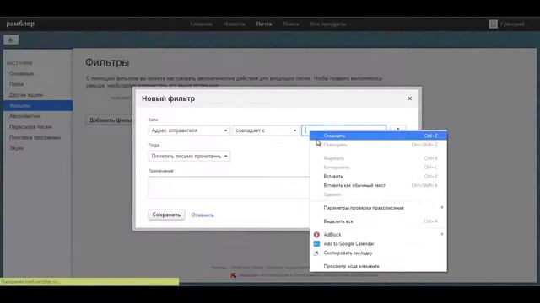Choose Повторить in the context menu
Image resolution: width=540 pixels, height=303 pixels.
pyautogui.click(x=379, y=145)
